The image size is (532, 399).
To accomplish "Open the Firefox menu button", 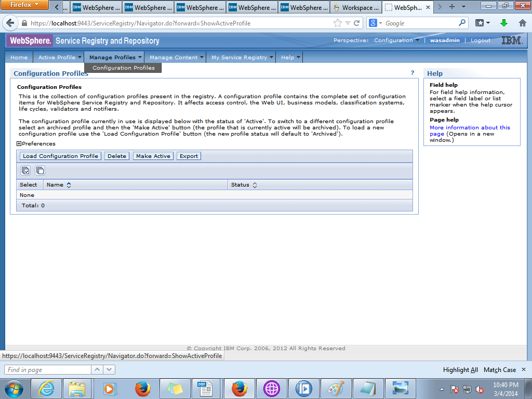I will [24, 5].
